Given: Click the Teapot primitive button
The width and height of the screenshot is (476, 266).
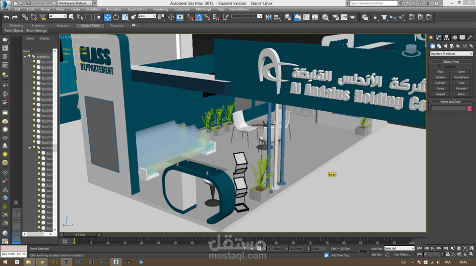Looking at the screenshot, I should tap(440, 94).
